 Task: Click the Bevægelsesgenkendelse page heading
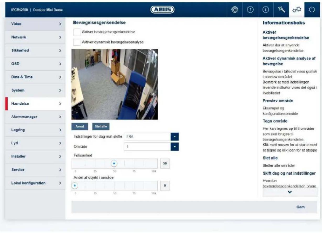[x=100, y=23]
